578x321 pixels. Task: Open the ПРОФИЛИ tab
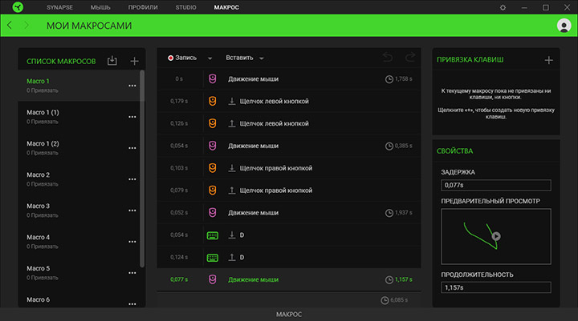[143, 7]
